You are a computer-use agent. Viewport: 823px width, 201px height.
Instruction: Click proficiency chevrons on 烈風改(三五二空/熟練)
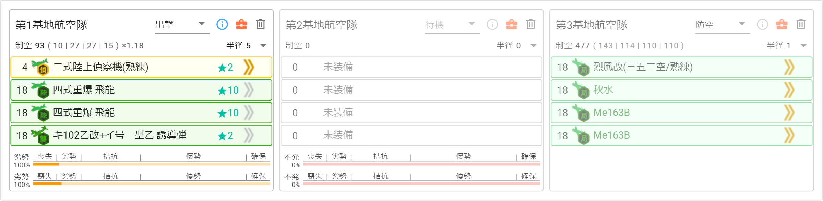[789, 67]
